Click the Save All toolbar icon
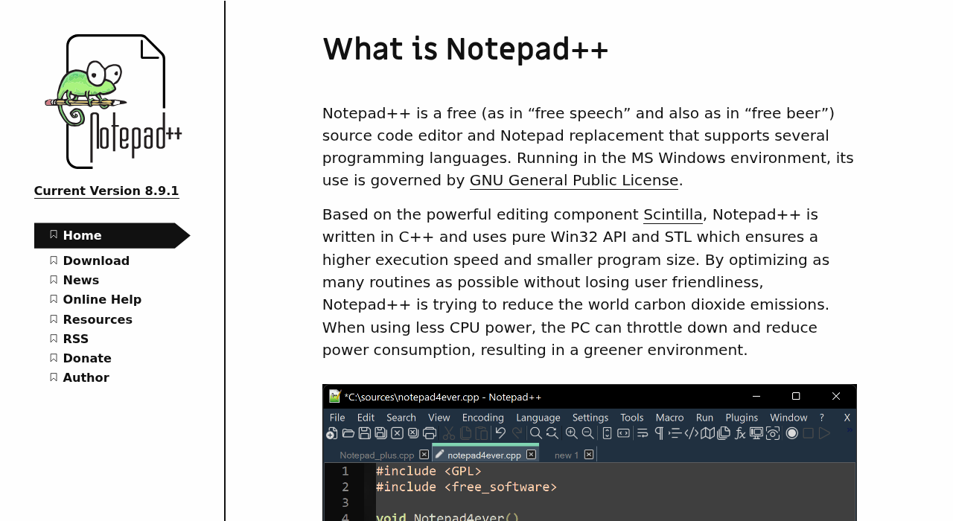 pos(380,435)
